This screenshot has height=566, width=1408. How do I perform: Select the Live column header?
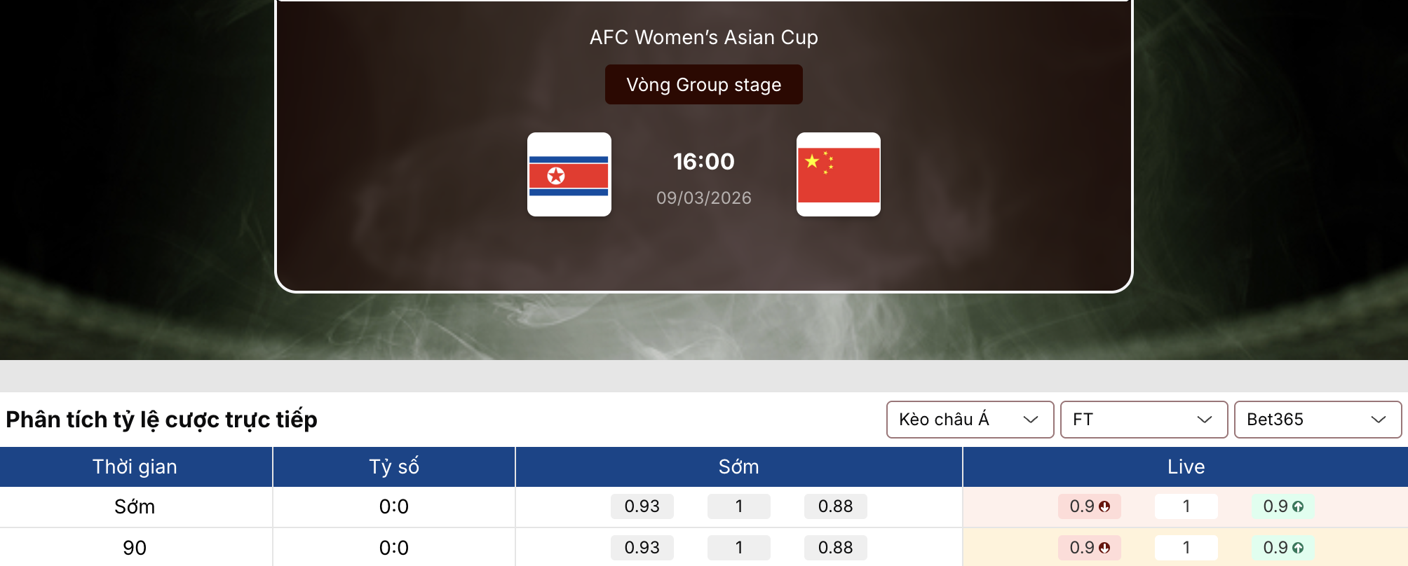[x=1186, y=467]
